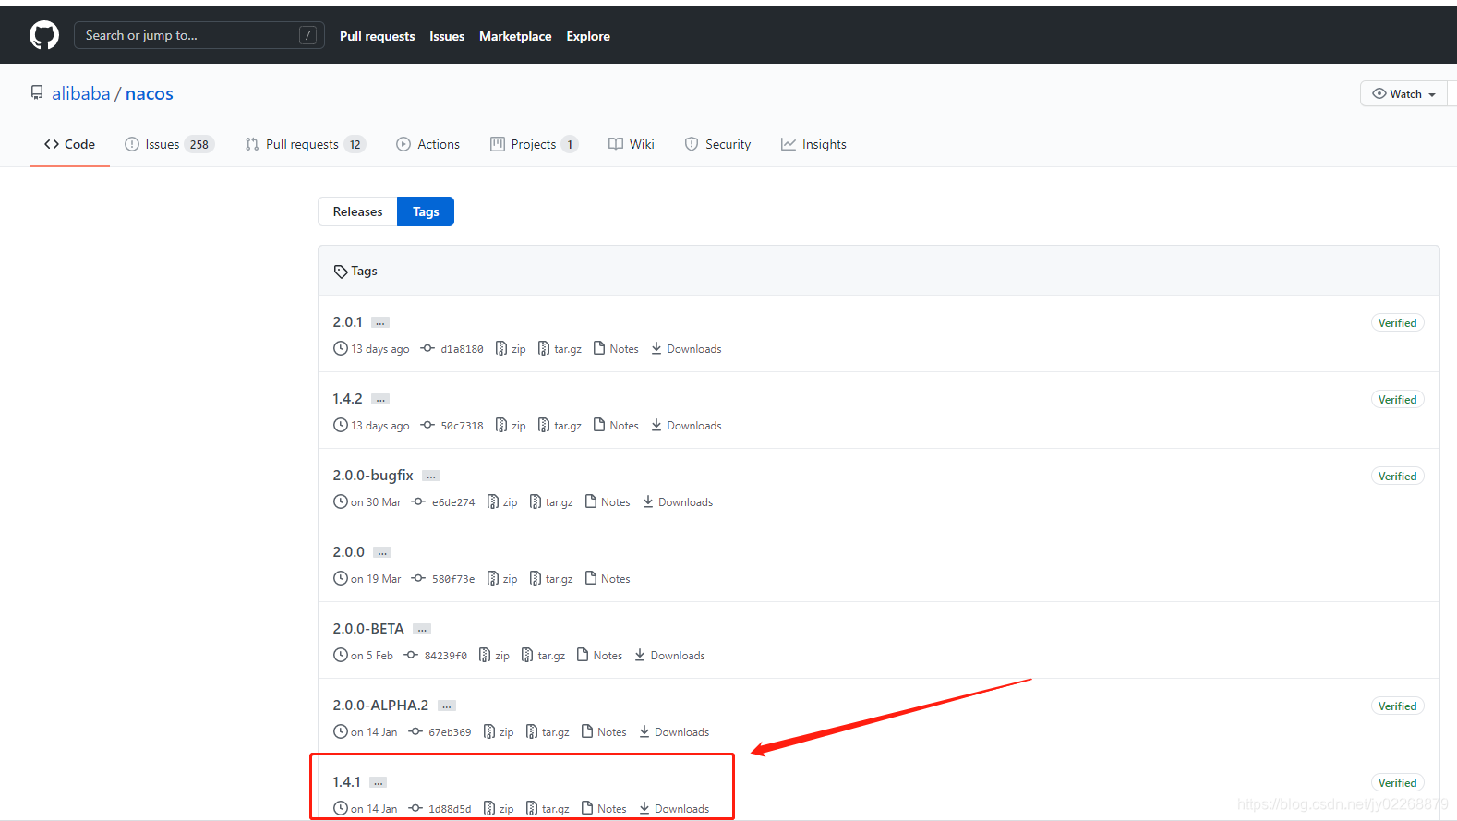1457x821 pixels.
Task: Click Verified badge for 2.0.0-ALPHA.2
Action: tap(1397, 706)
